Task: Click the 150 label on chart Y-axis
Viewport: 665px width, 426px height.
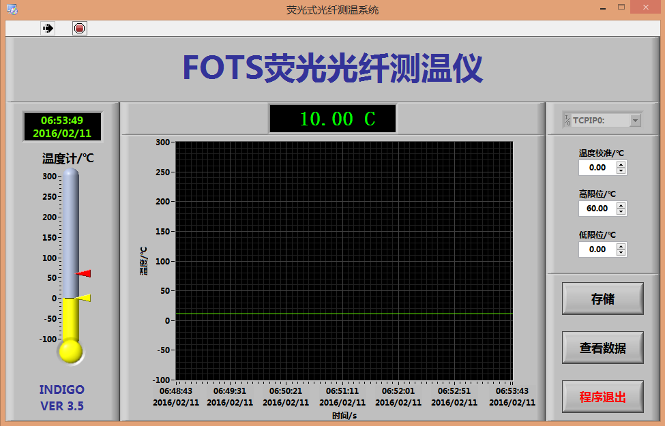Action: point(163,232)
